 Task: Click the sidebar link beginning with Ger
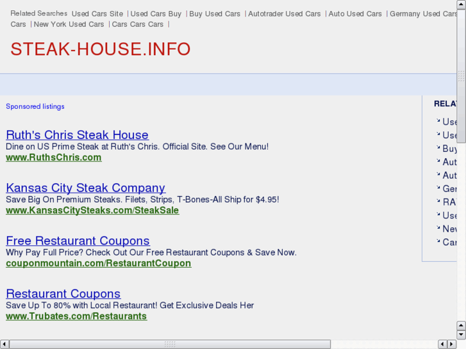click(x=449, y=189)
